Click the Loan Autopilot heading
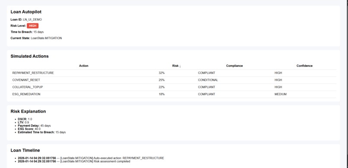Screen dimensions: 348x168 click(26, 12)
